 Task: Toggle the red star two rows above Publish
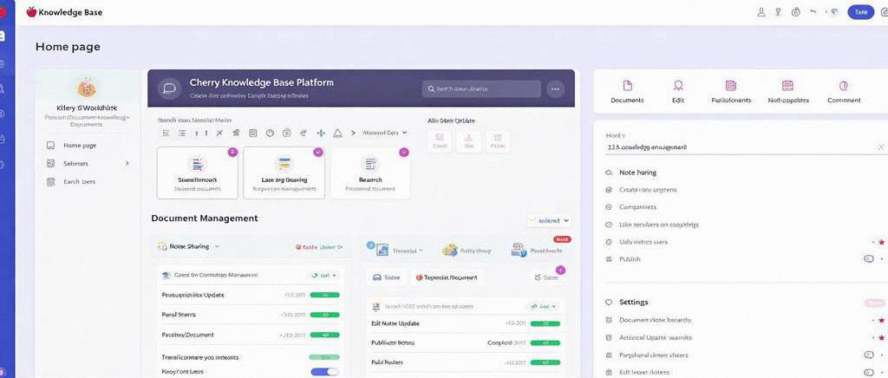tap(881, 242)
